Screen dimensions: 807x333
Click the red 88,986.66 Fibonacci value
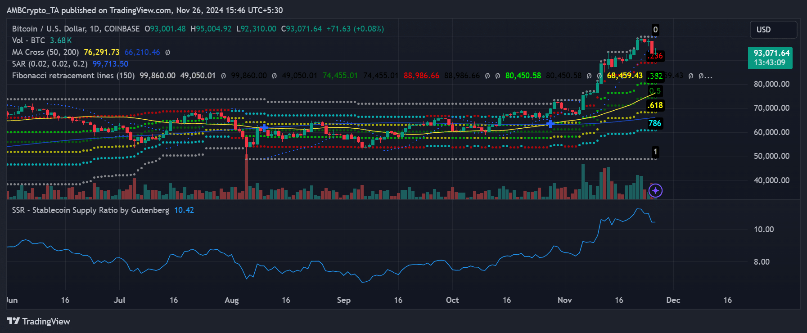(x=421, y=76)
